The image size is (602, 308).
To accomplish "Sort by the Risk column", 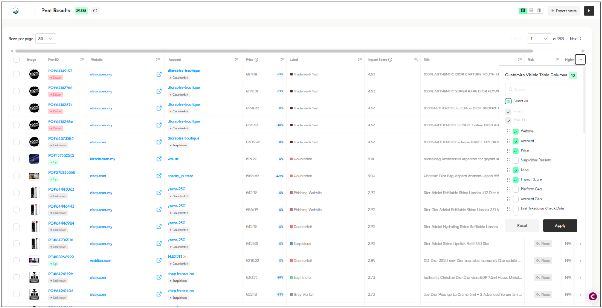I will click(x=557, y=60).
